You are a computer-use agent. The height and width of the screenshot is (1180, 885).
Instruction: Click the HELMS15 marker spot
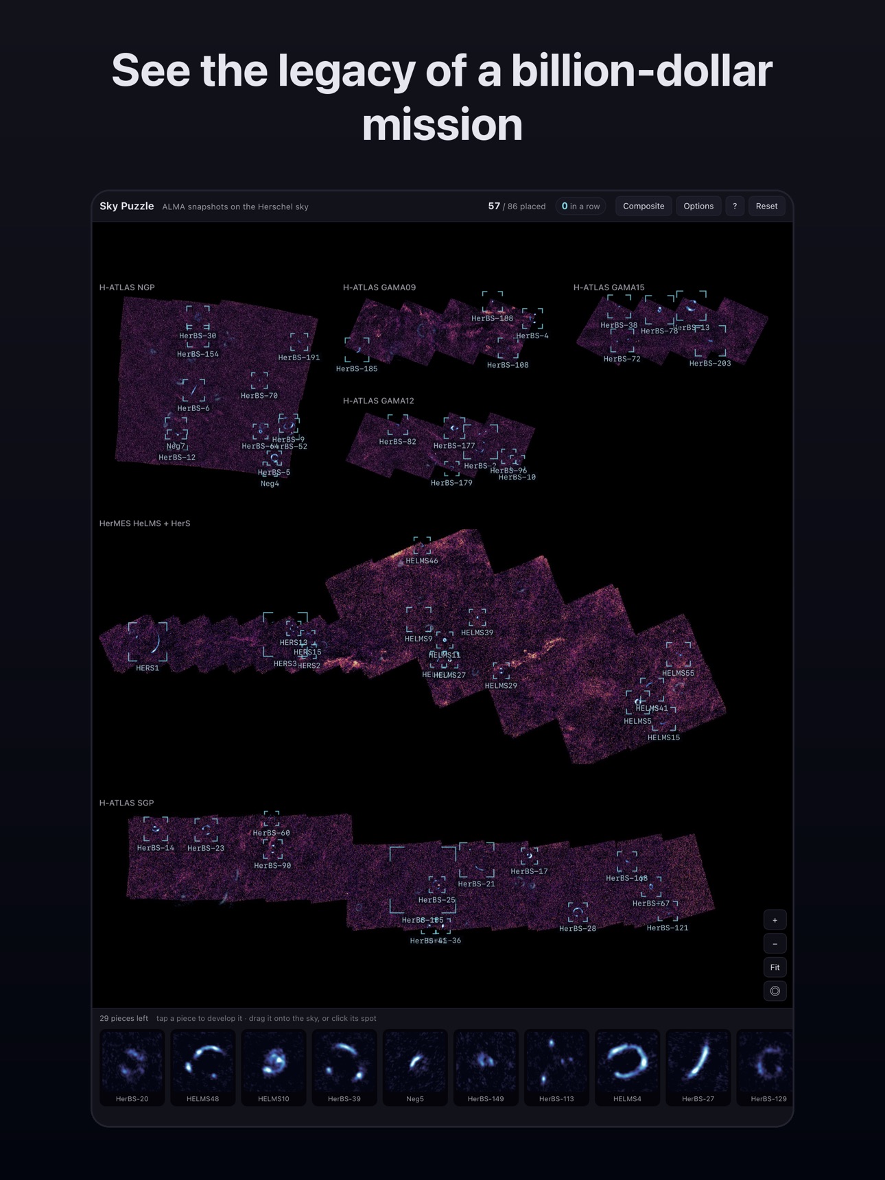(664, 718)
